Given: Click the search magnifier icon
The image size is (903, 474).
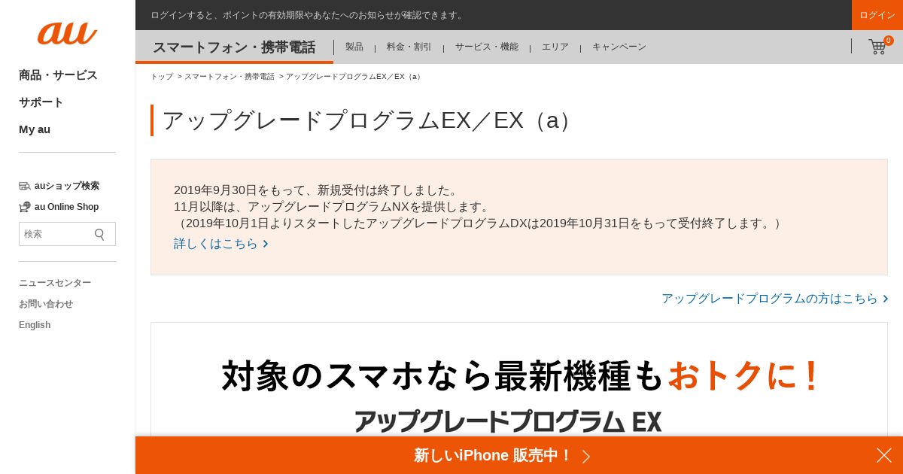Looking at the screenshot, I should (x=99, y=234).
